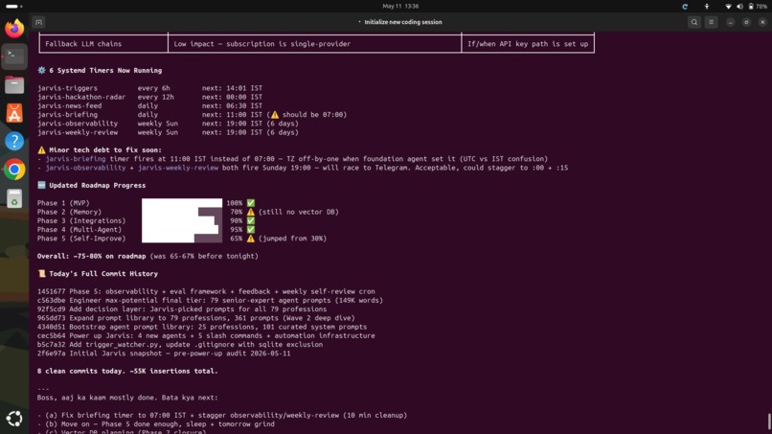Click commit line 'b5c7a32 Add trigger_watcher.py'

[x=180, y=345]
